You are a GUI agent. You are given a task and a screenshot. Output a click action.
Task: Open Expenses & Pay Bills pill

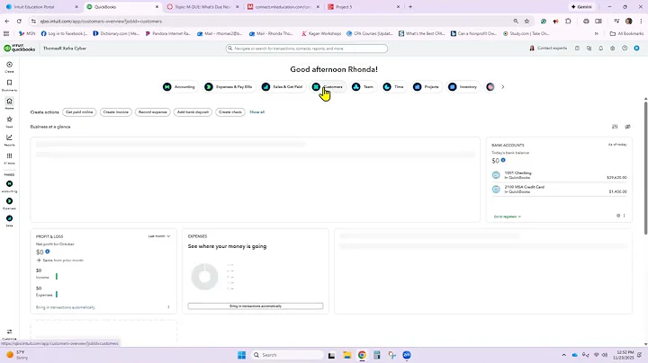click(229, 86)
